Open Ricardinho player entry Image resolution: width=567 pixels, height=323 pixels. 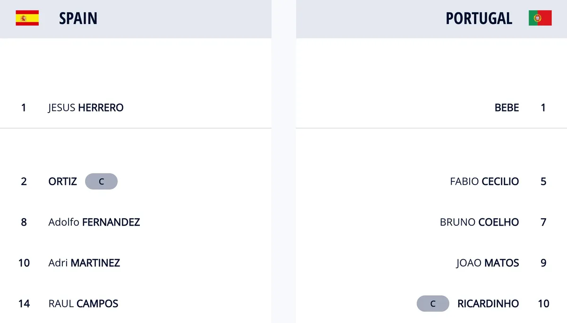tap(488, 304)
